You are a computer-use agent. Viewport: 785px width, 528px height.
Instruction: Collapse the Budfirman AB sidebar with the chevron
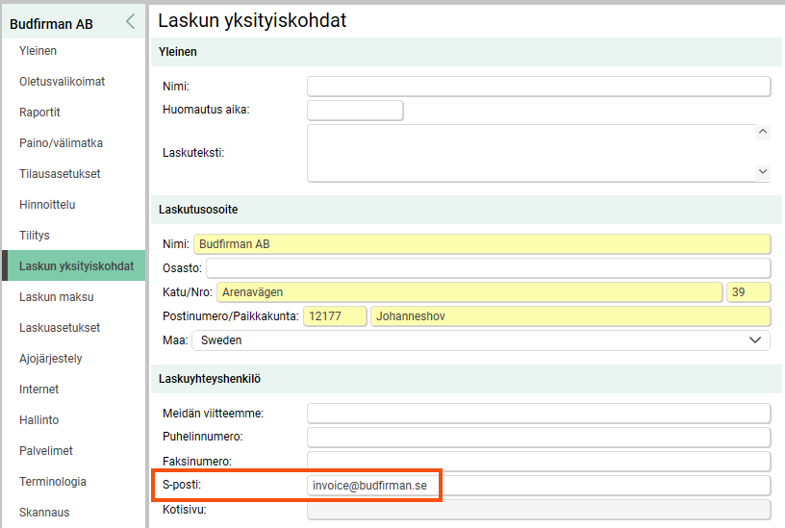[x=131, y=21]
